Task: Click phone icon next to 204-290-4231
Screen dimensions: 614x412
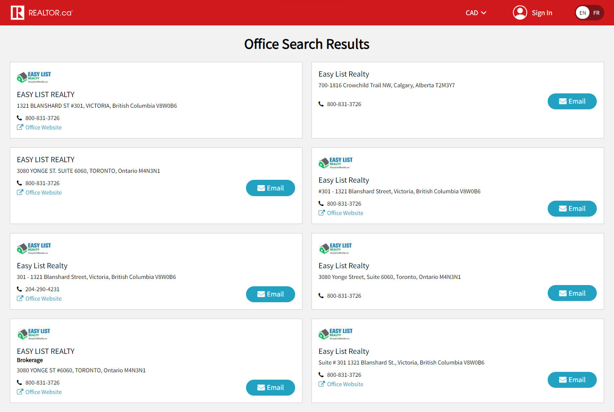Action: 20,289
